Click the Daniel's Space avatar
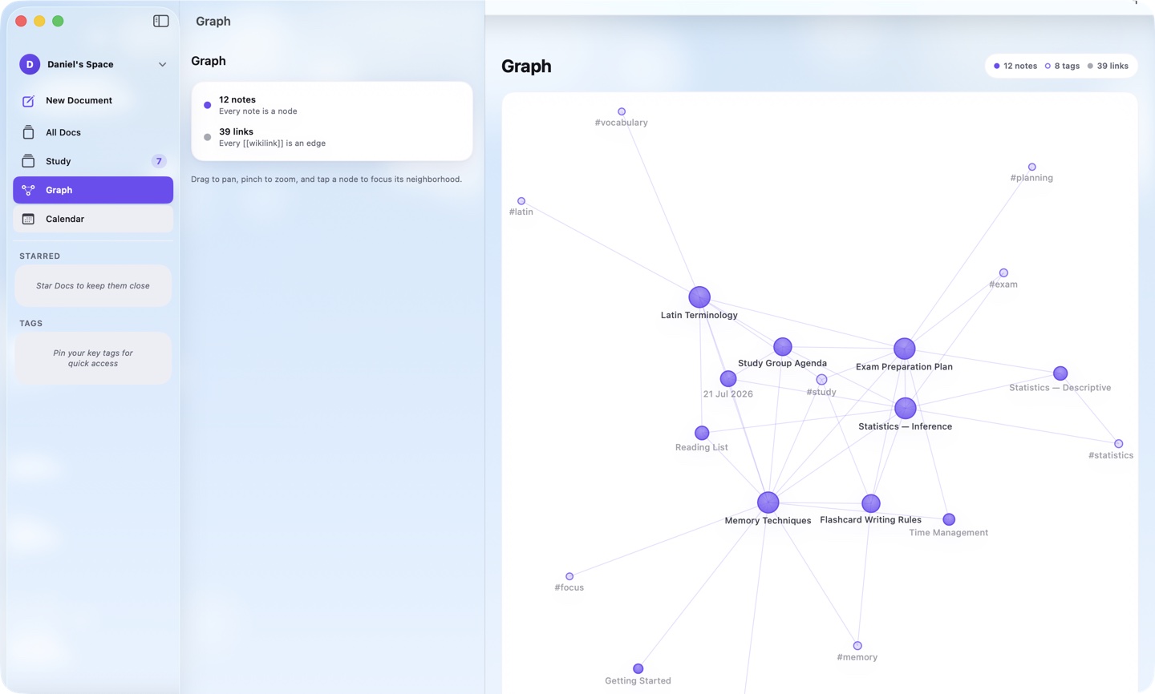Viewport: 1155px width, 694px height. 30,64
